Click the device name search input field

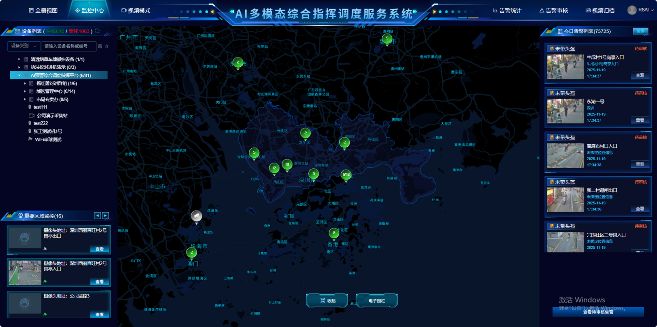pyautogui.click(x=68, y=46)
